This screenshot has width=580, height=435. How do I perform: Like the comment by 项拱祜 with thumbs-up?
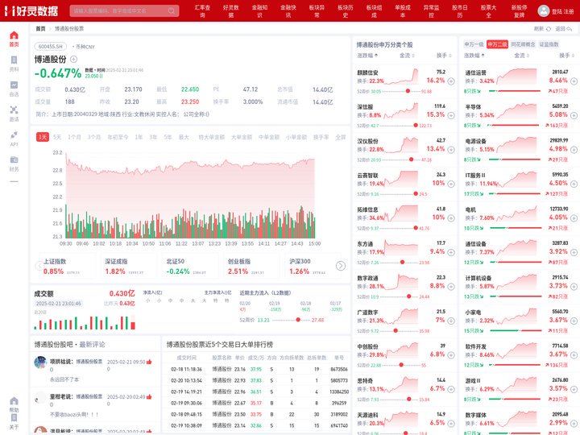pos(149,362)
